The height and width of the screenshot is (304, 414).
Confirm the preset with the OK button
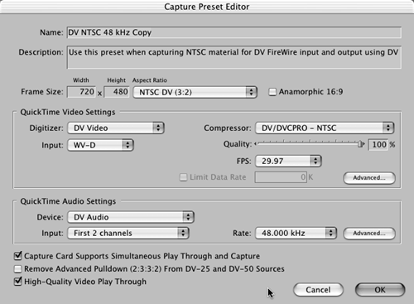(380, 290)
